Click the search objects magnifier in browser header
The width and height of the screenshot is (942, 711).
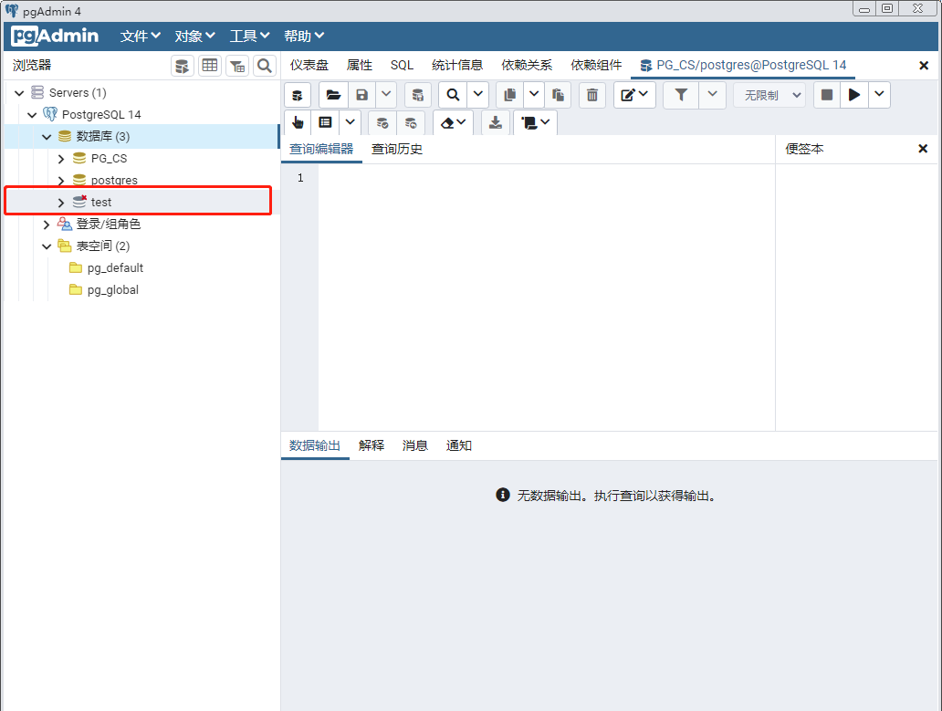coord(265,66)
